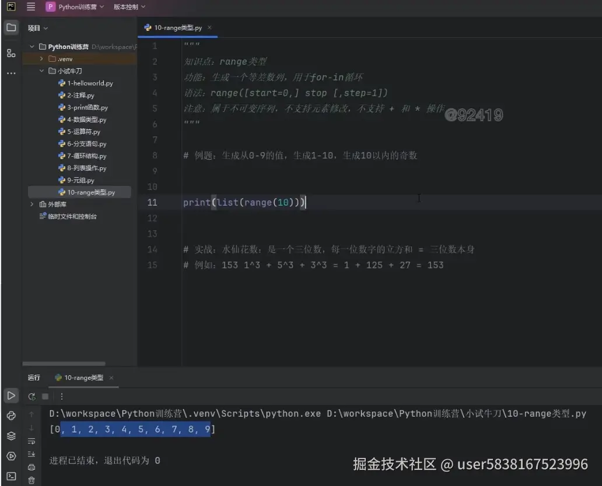Rerun the 10-range类型 program
This screenshot has height=486, width=602.
(32, 396)
